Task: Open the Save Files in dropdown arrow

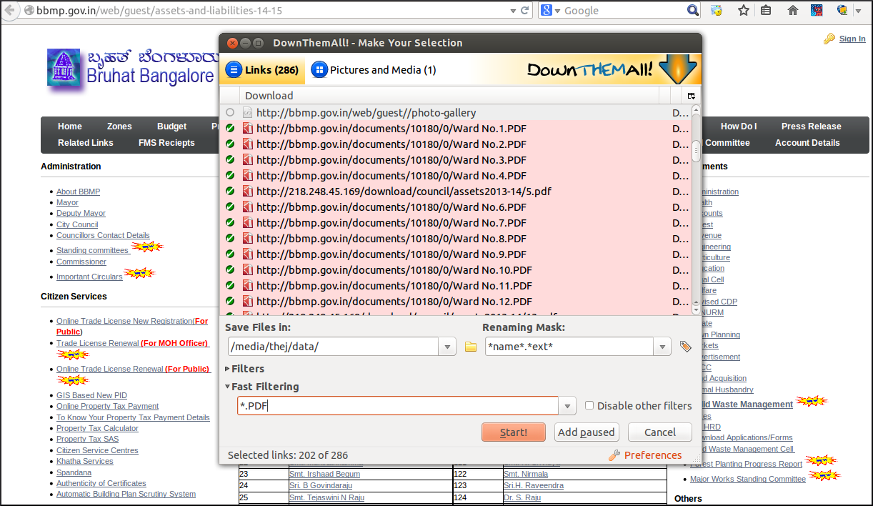Action: 447,347
